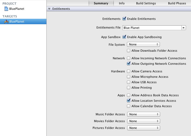Viewport: 191px width, 136px height.
Task: Collapse the Entitlements section triangle
Action: [49, 9]
